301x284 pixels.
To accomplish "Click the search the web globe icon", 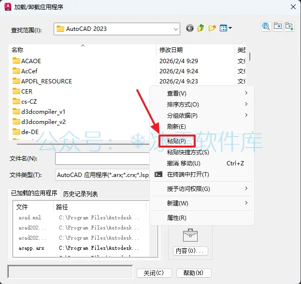I will point(266,27).
